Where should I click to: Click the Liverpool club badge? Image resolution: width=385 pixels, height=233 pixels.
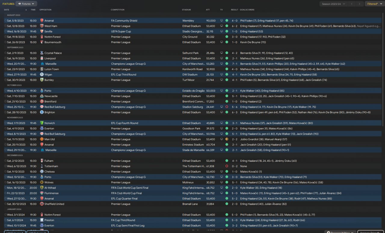[42, 59]
